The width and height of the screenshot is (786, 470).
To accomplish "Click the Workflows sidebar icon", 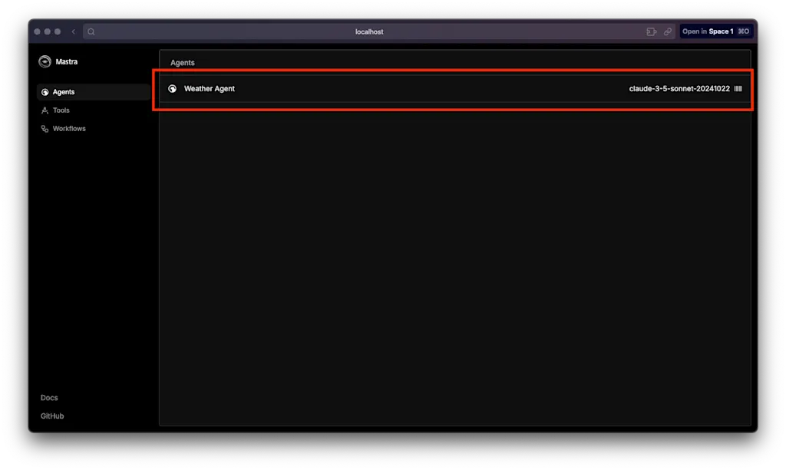I will (x=45, y=129).
